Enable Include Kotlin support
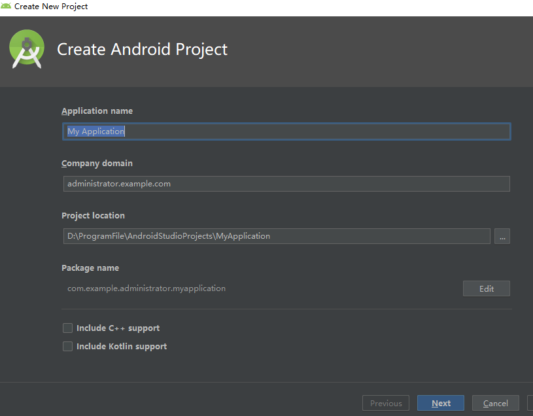The width and height of the screenshot is (533, 416). click(67, 346)
